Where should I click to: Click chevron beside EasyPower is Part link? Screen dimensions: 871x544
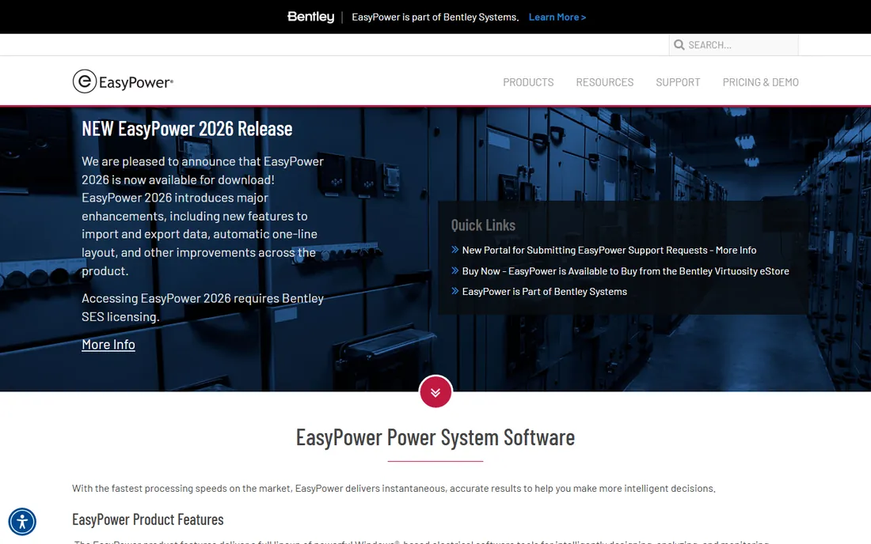(x=455, y=291)
